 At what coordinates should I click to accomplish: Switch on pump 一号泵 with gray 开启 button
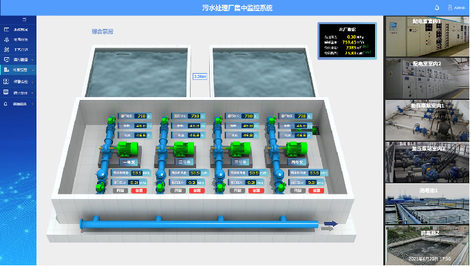[x=120, y=191]
